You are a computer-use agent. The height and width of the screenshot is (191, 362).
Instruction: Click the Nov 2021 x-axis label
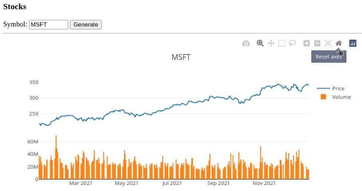point(264,183)
